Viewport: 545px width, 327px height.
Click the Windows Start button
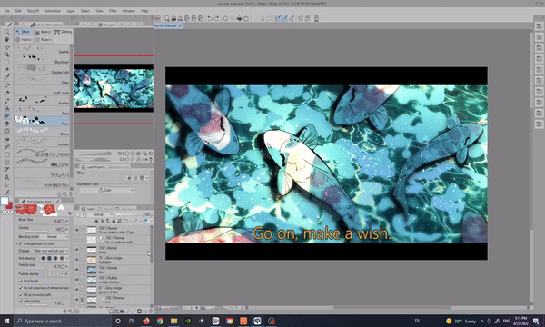pyautogui.click(x=6, y=321)
